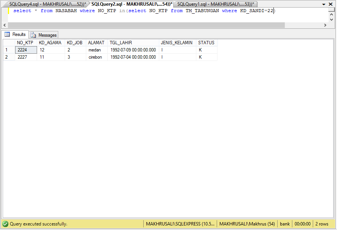Click the MAKHRUSALI\Makhrus (54) login entry
The image size is (337, 230).
pos(247,224)
